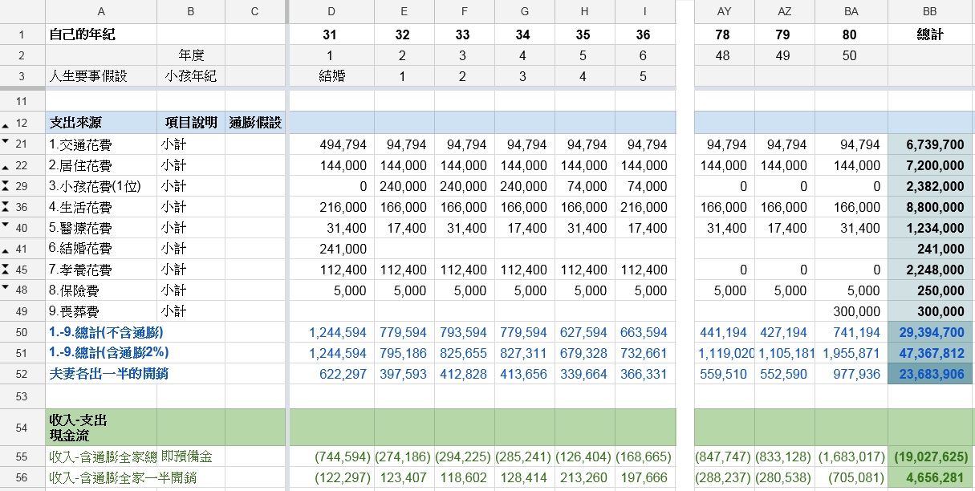Select row 50 header number
The width and height of the screenshot is (975, 491).
tap(22, 332)
